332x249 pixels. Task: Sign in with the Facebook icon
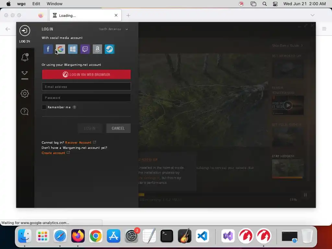point(48,49)
